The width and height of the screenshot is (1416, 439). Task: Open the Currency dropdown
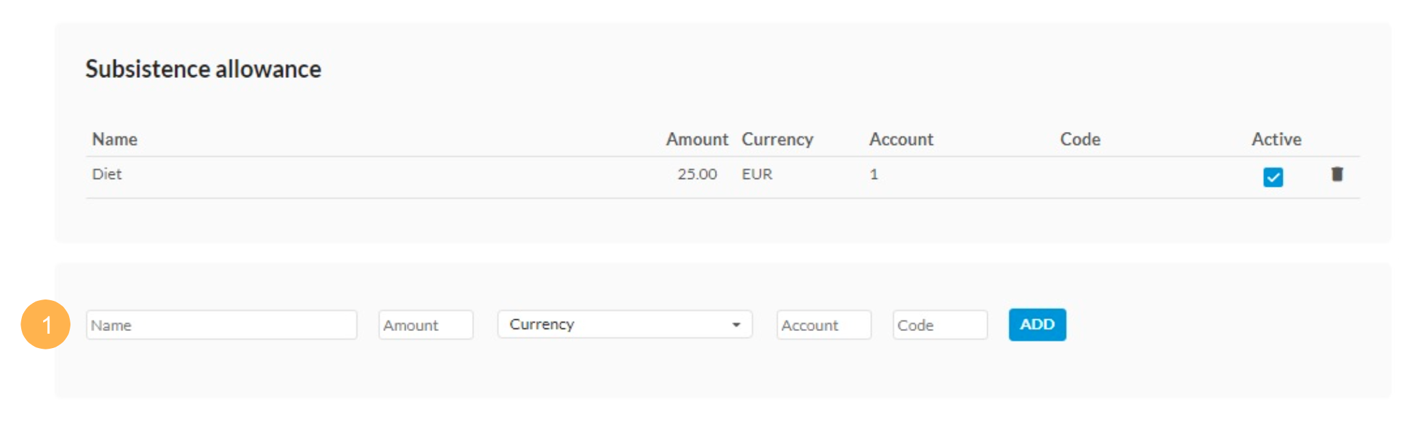click(x=625, y=324)
